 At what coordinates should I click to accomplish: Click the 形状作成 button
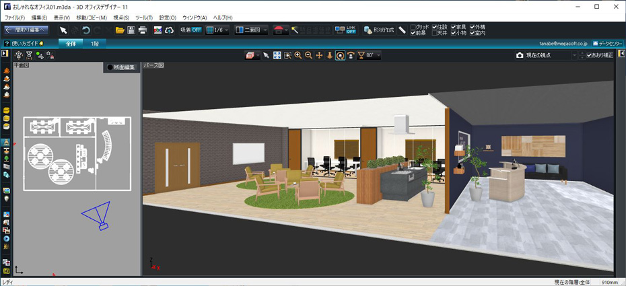[379, 30]
